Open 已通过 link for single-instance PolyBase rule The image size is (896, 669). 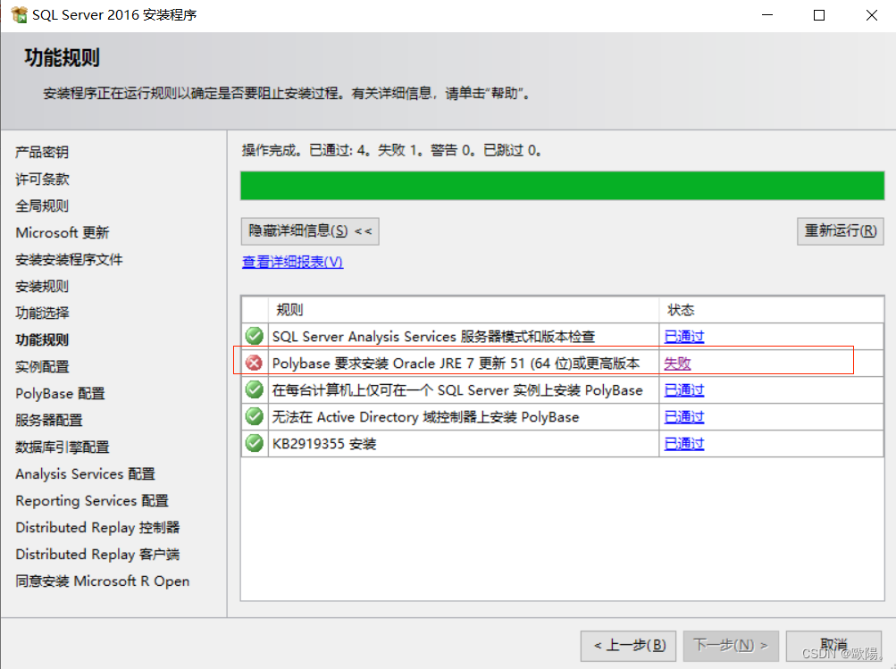pyautogui.click(x=684, y=390)
